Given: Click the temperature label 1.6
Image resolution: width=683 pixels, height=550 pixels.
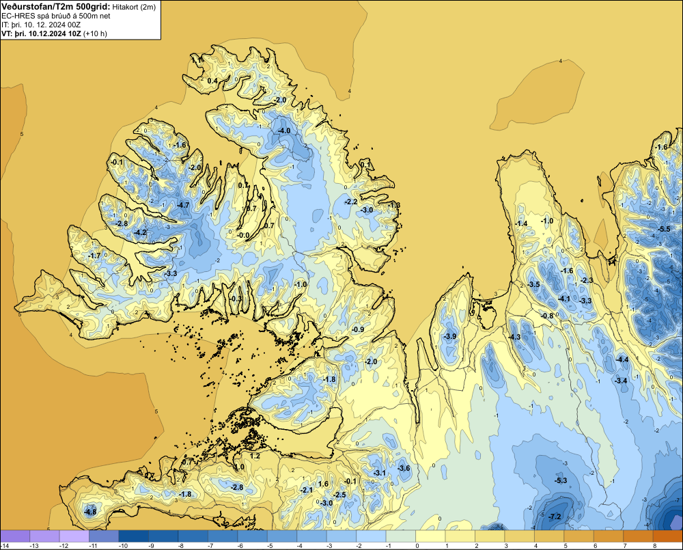Looking at the screenshot, I should click(x=323, y=484).
